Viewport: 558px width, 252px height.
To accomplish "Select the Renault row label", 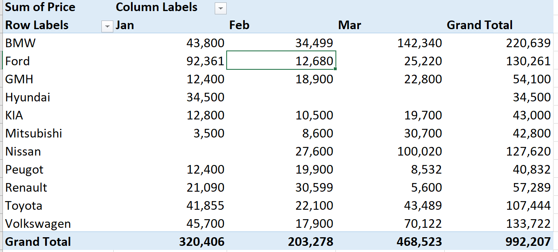I will click(26, 188).
